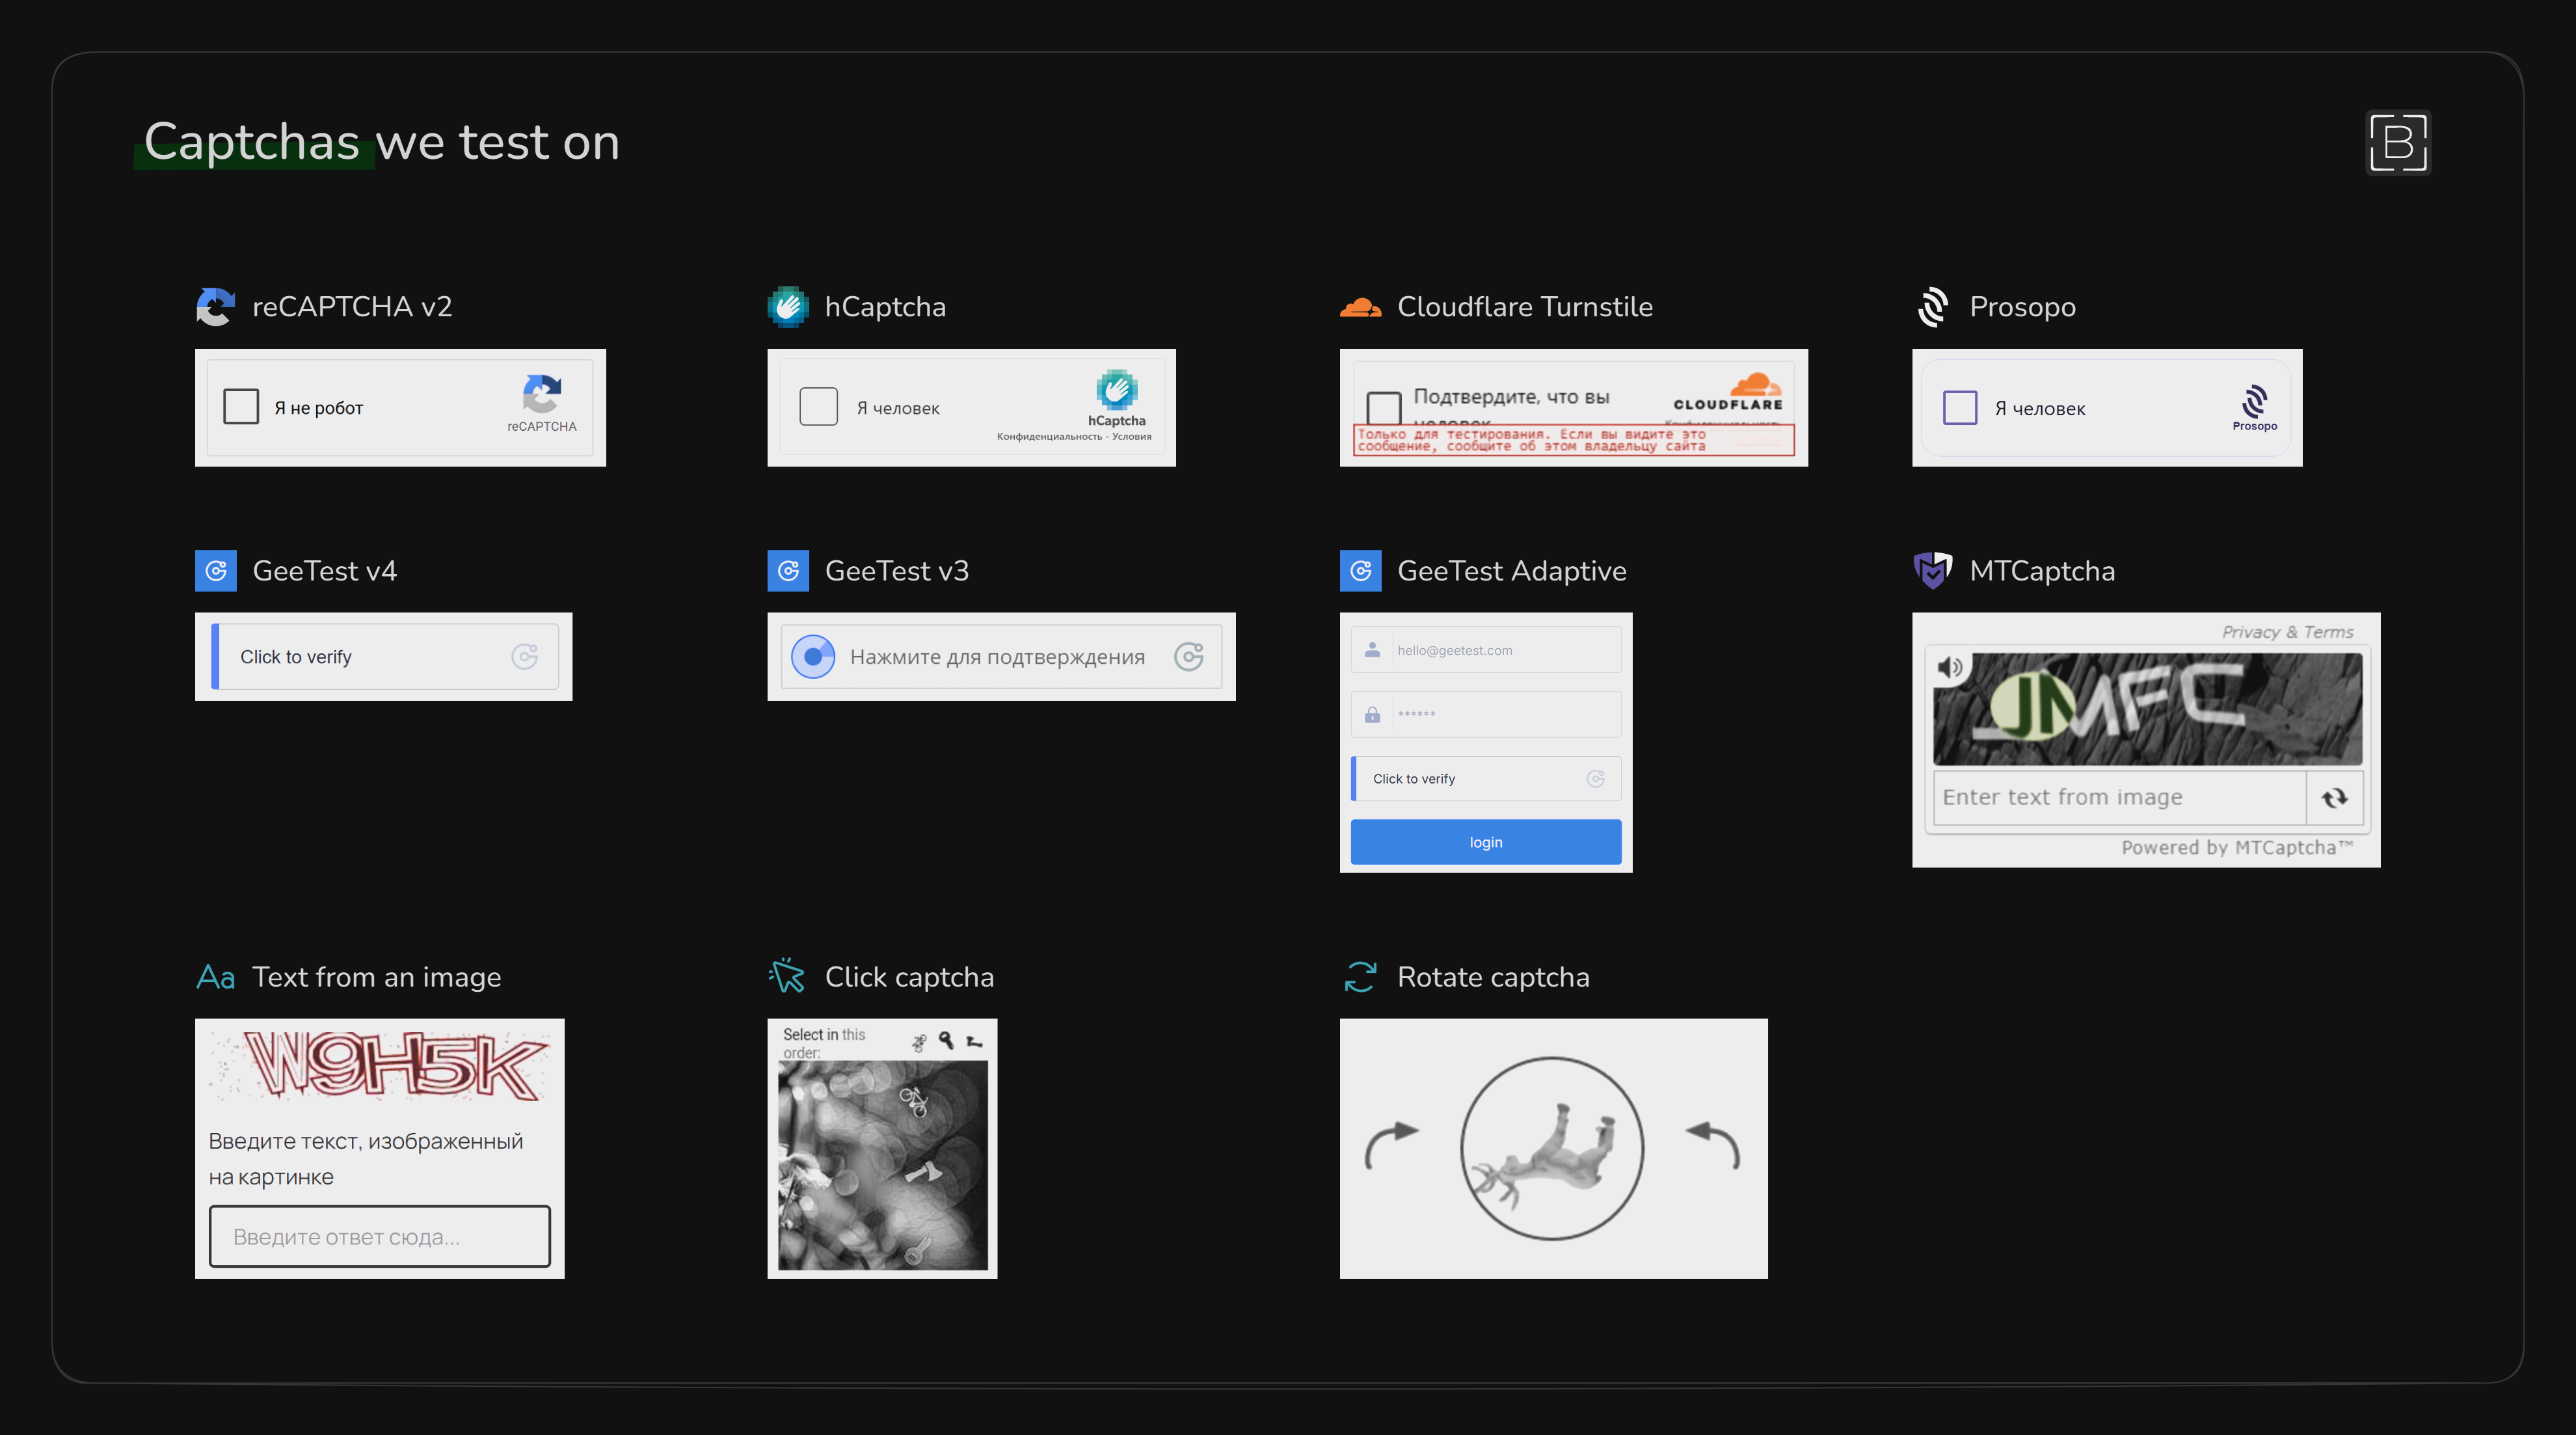The width and height of the screenshot is (2576, 1435).
Task: Click the bicycle in the click captcha image
Action: [x=913, y=1102]
